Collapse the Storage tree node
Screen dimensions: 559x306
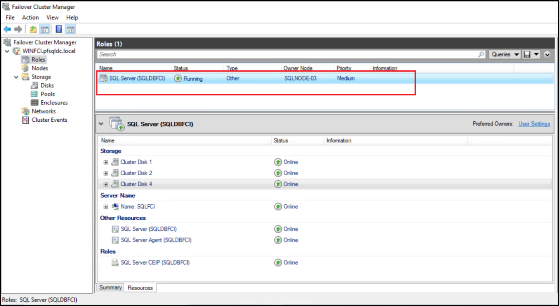pos(16,77)
